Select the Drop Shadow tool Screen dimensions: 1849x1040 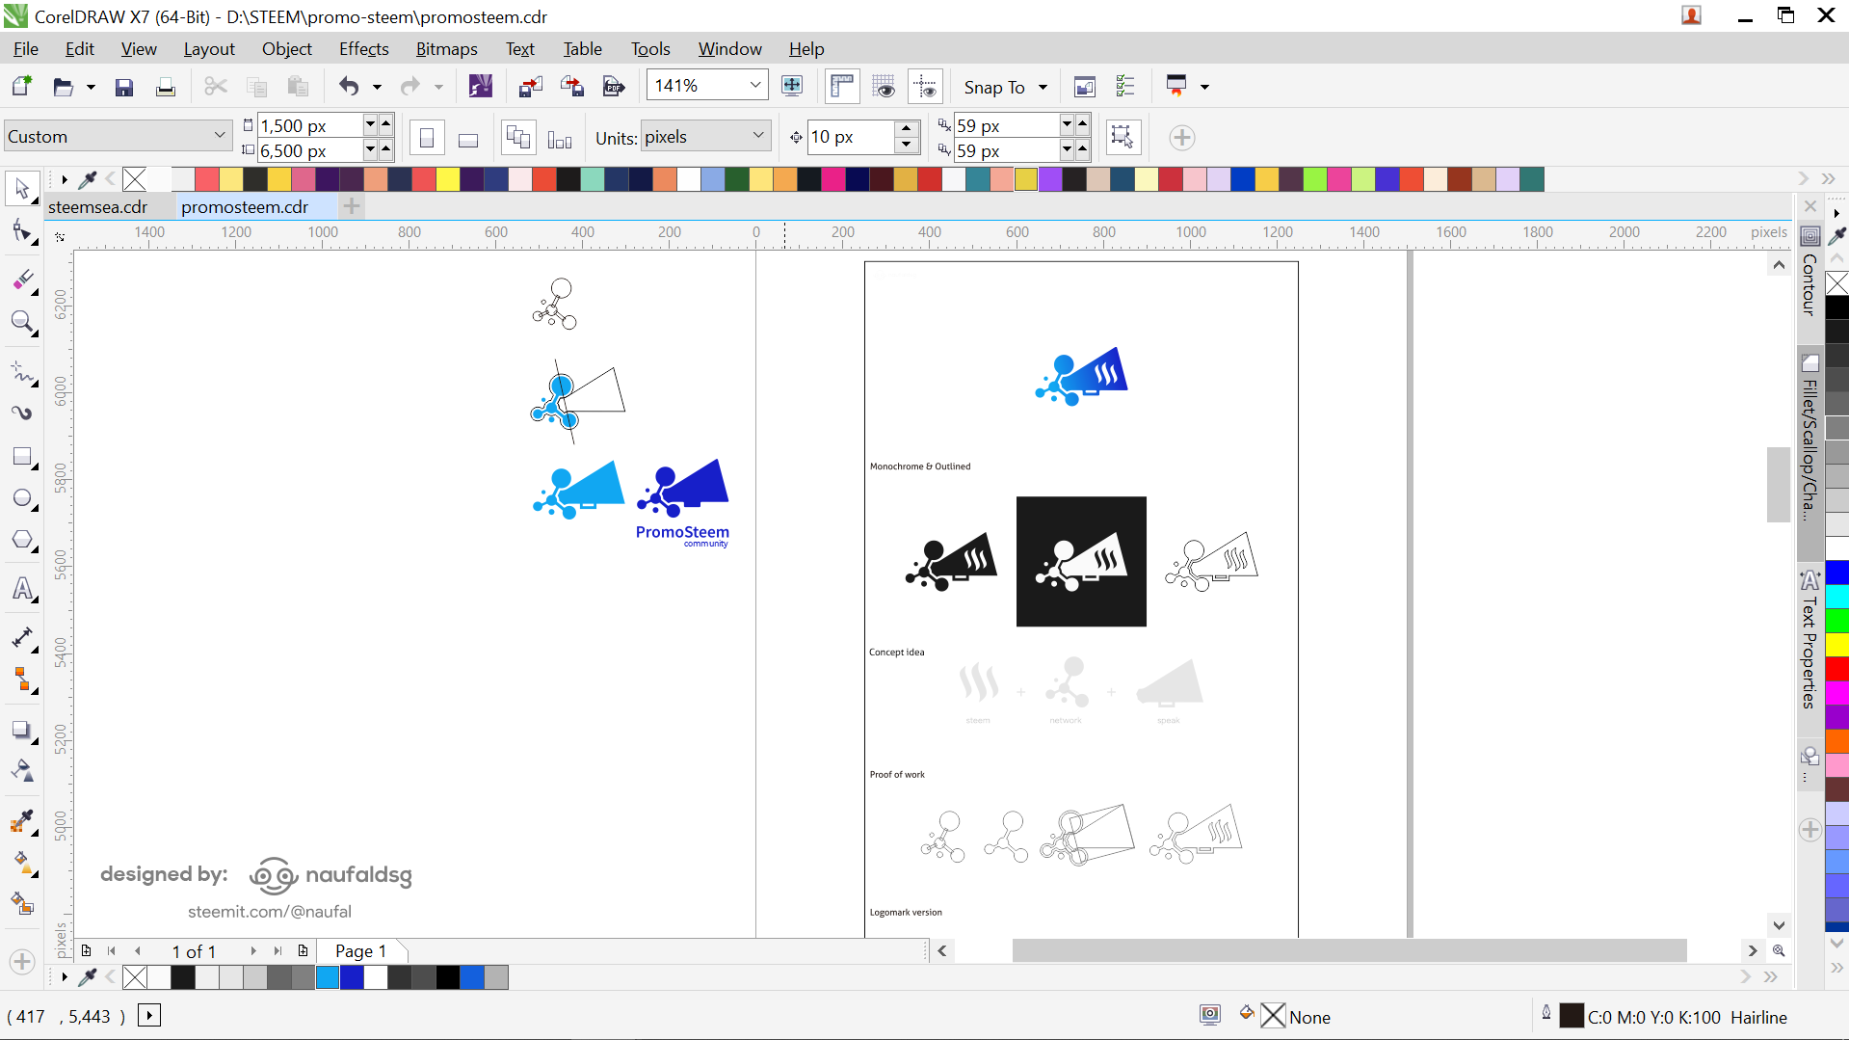22,730
